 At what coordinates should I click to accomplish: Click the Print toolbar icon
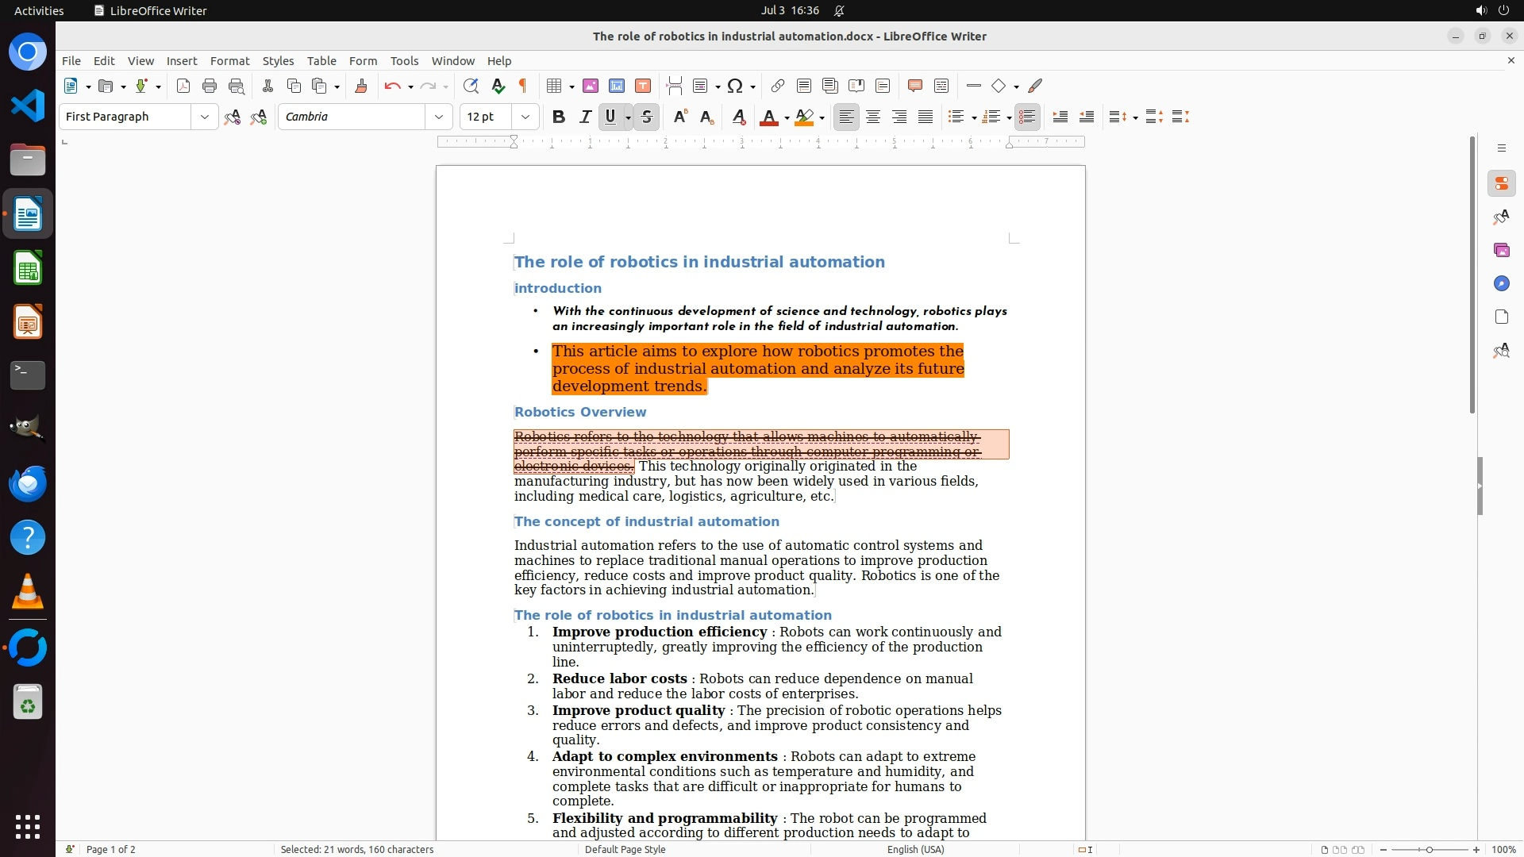coord(210,86)
